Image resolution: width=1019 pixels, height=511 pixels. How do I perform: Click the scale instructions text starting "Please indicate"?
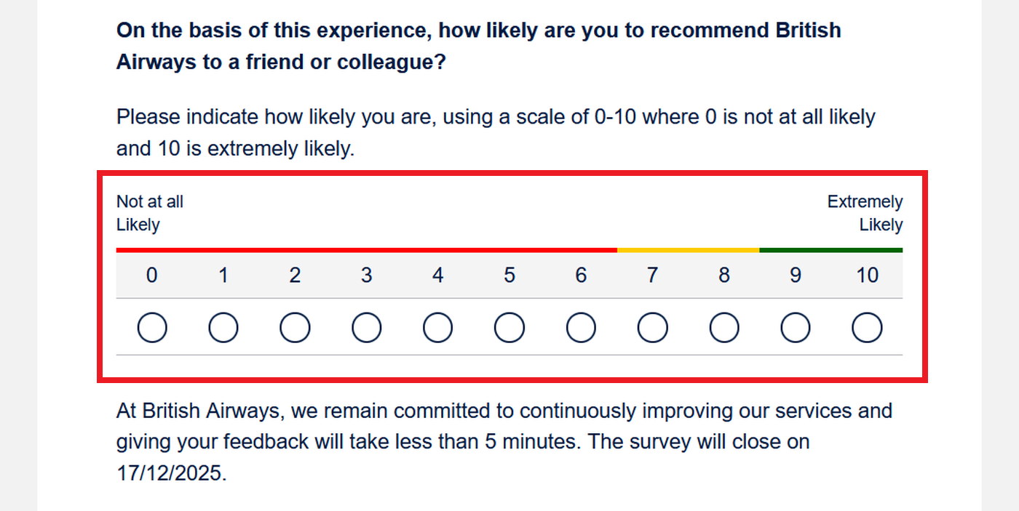coord(495,132)
